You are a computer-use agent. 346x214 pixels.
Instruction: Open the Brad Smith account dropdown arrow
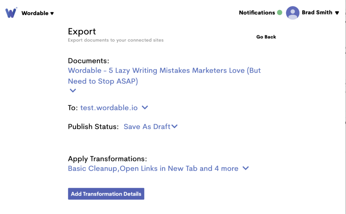pyautogui.click(x=337, y=13)
